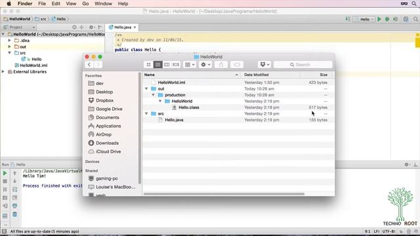Click the Finder search field

click(x=303, y=64)
